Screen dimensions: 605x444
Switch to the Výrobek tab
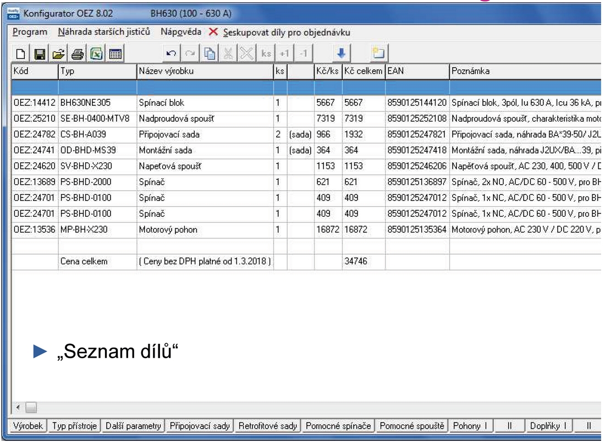(28, 426)
